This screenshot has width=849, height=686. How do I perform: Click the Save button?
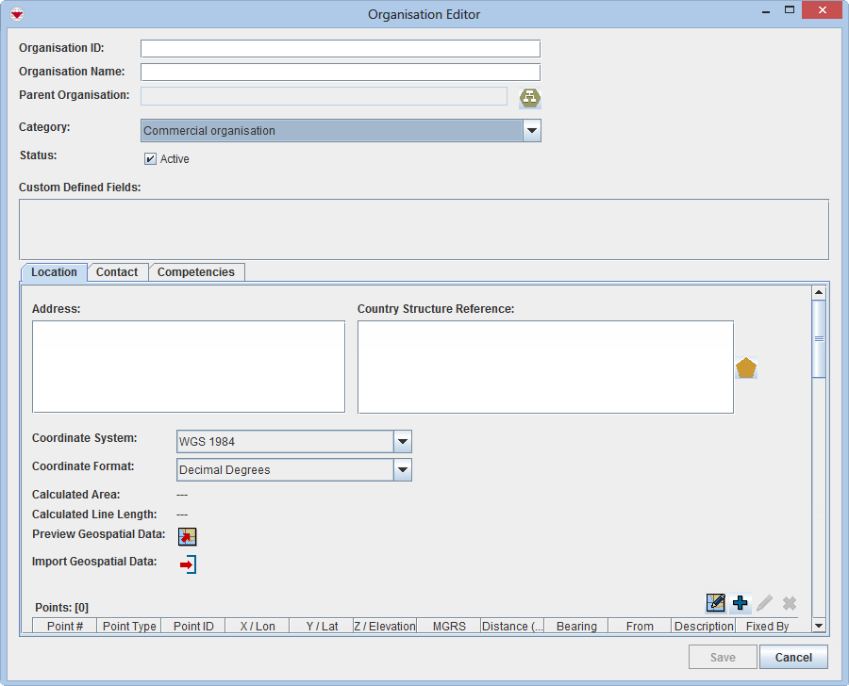coord(722,657)
